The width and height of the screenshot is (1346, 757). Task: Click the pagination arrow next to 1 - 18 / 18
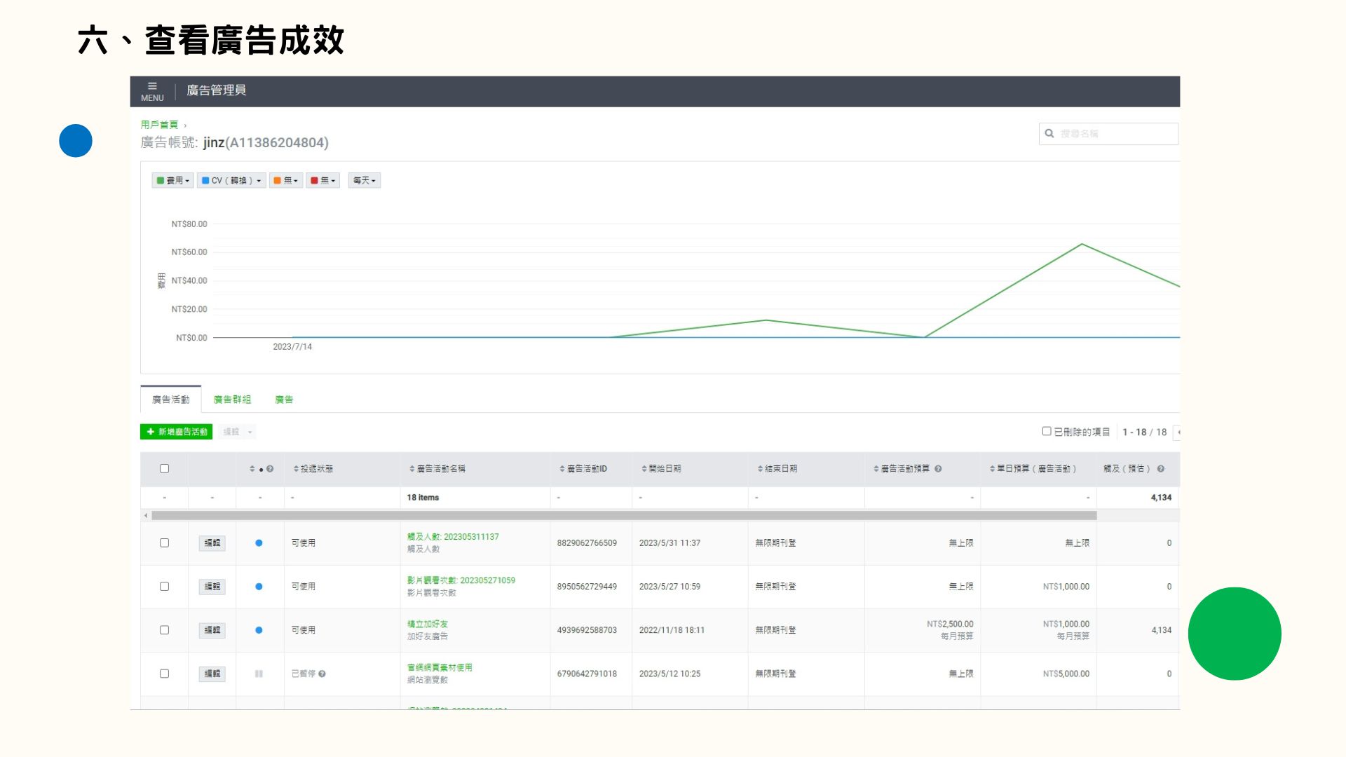[x=1178, y=432]
